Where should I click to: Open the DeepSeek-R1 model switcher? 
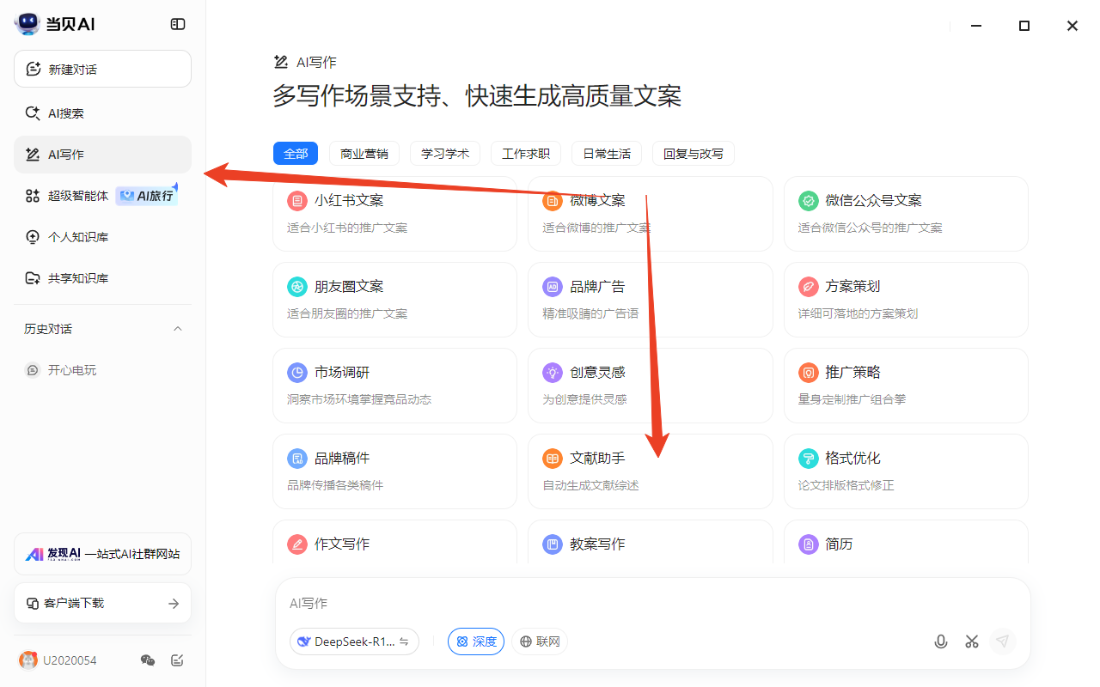354,641
